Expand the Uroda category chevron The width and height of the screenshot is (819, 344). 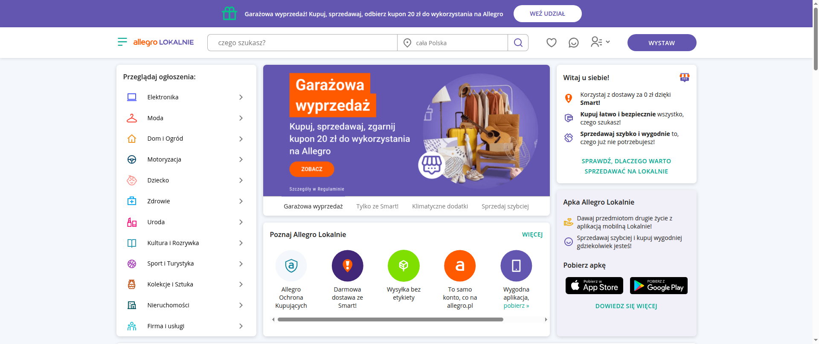click(241, 222)
